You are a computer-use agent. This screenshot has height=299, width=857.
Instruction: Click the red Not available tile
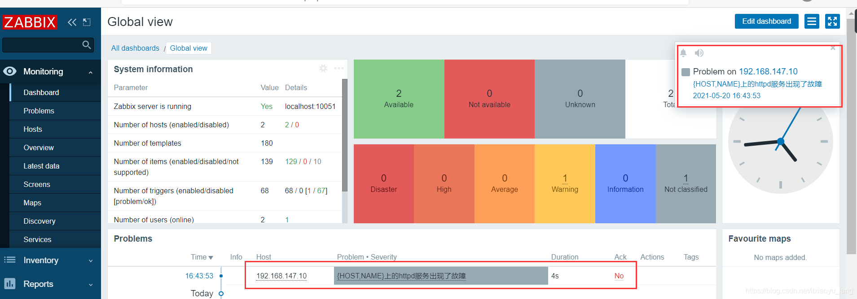click(x=489, y=99)
